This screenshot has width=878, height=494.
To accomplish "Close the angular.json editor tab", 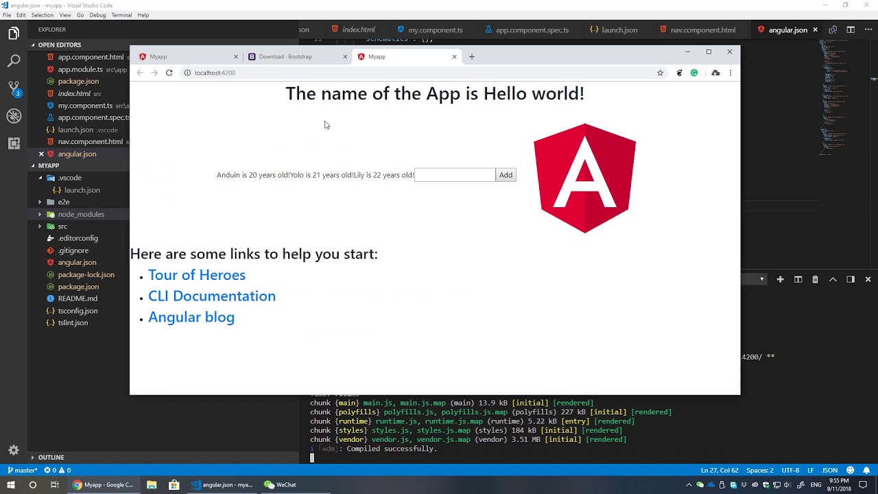I will click(815, 30).
